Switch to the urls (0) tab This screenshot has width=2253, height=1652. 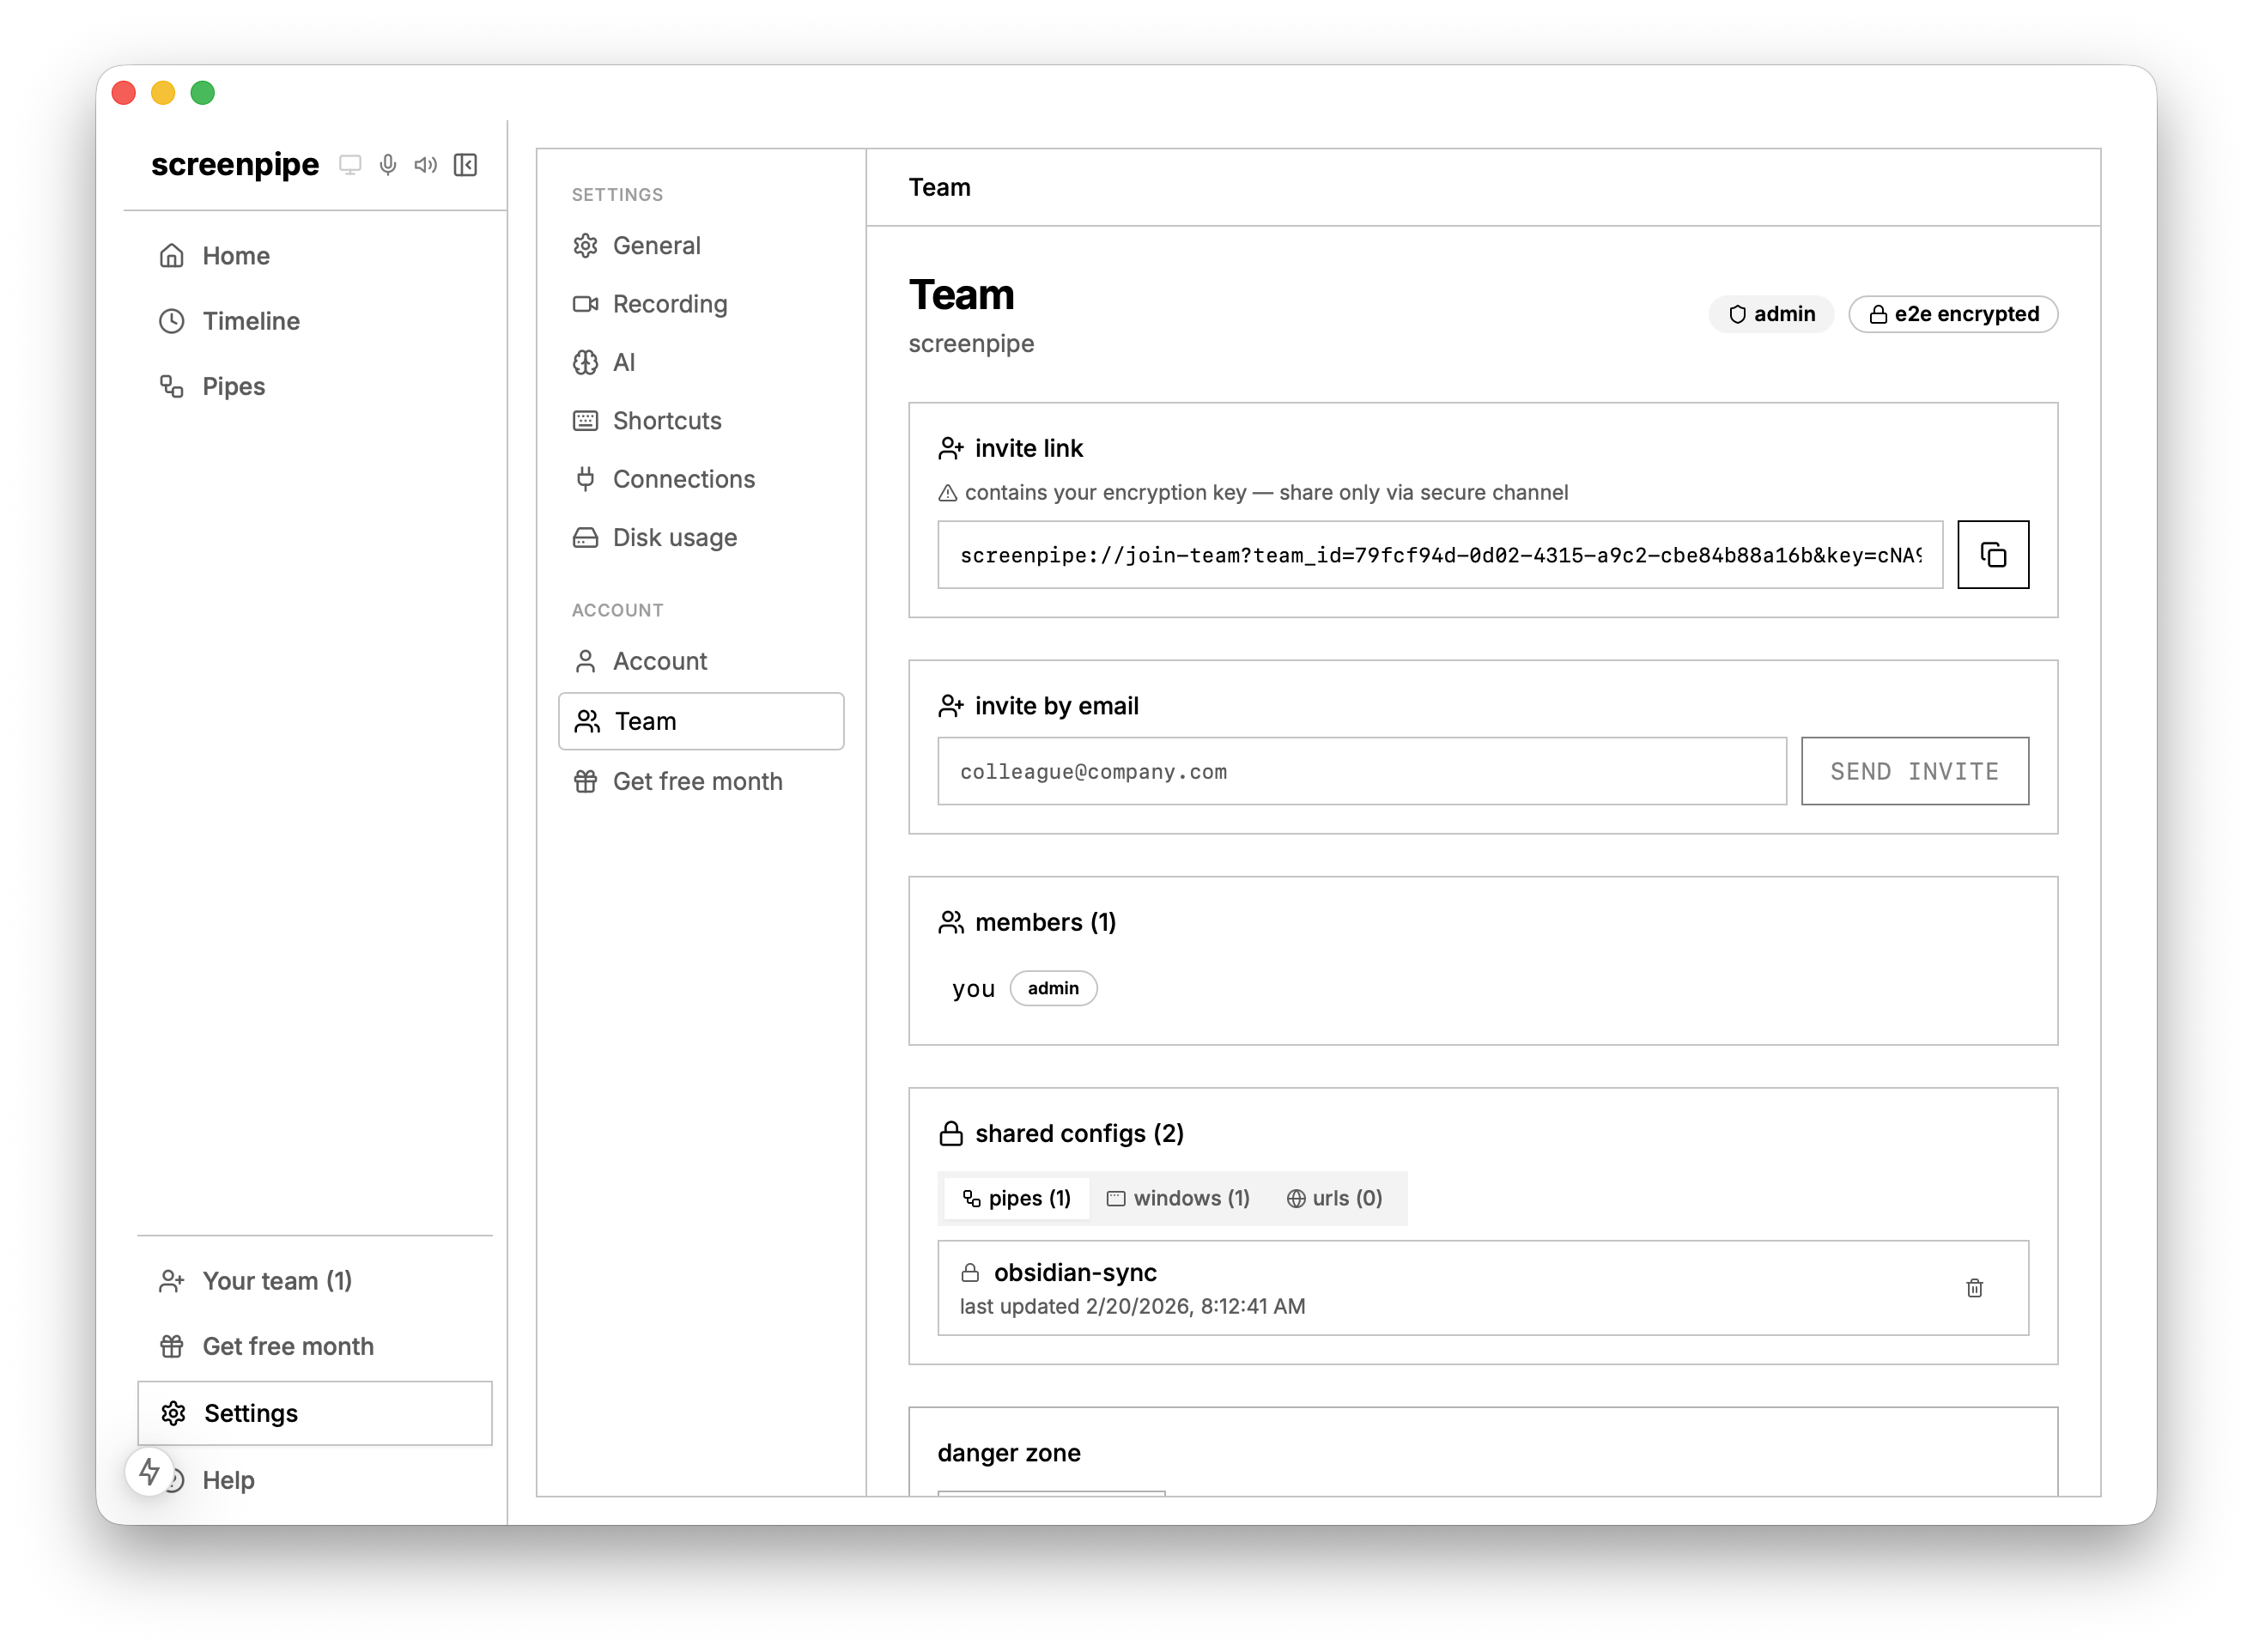1334,1198
